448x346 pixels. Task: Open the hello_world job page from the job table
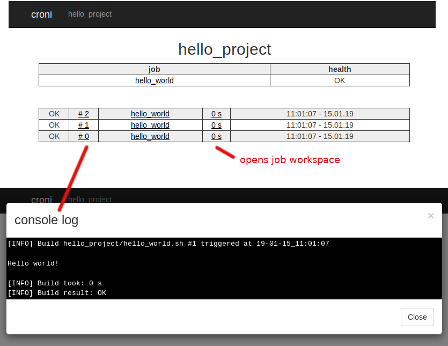point(154,80)
